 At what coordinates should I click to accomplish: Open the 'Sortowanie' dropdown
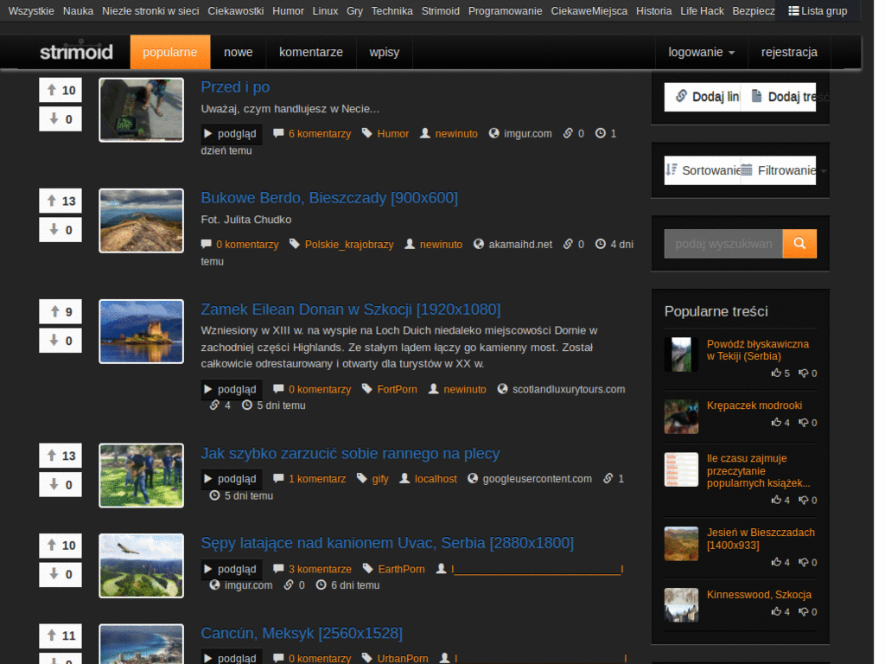tap(703, 170)
